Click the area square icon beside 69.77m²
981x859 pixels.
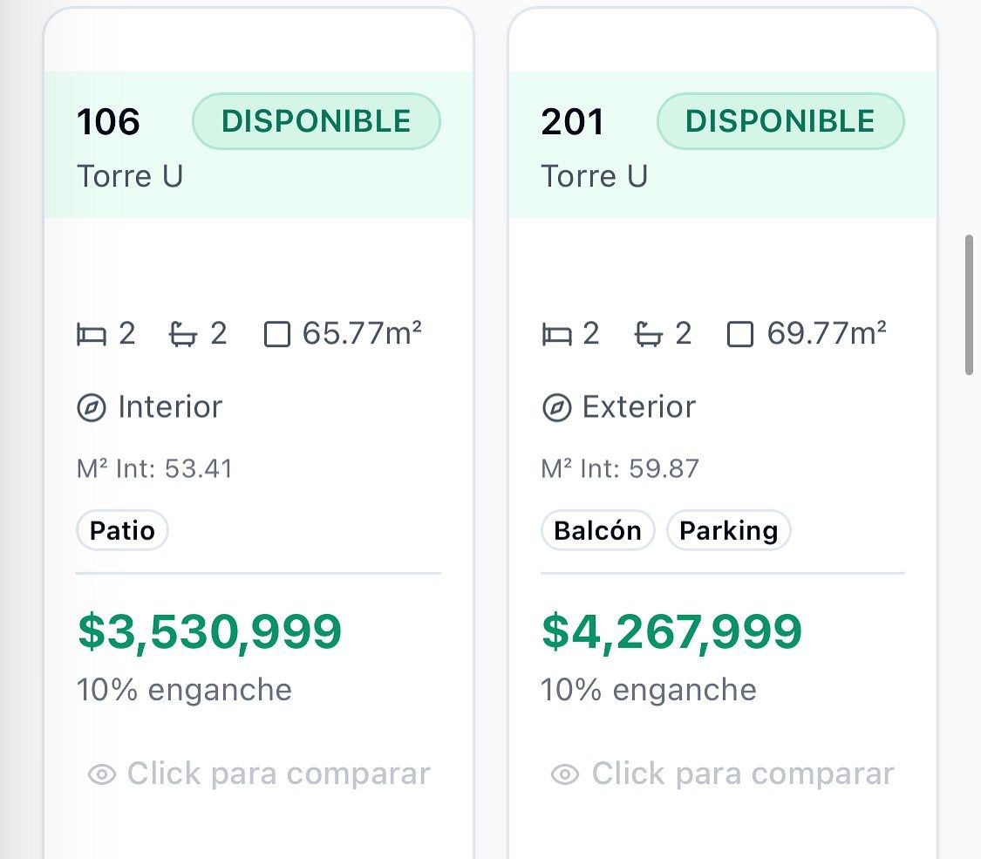[740, 334]
